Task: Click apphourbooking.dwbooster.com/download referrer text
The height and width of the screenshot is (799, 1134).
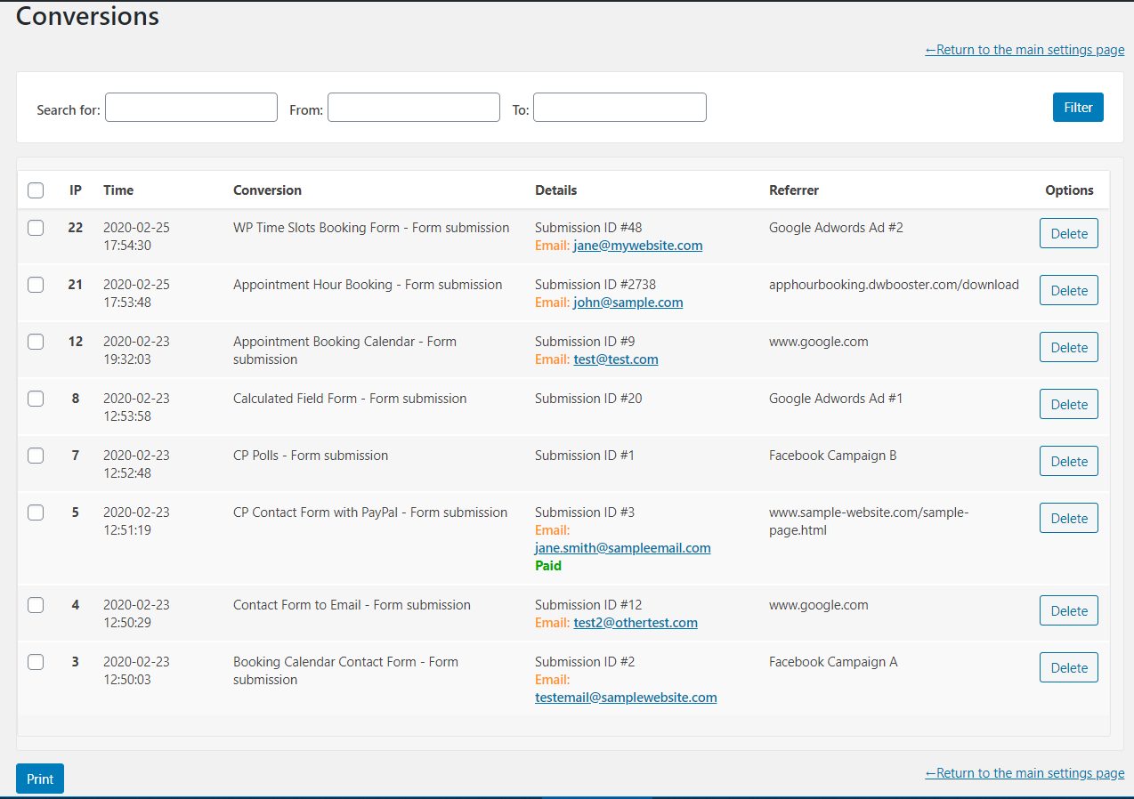Action: point(894,285)
